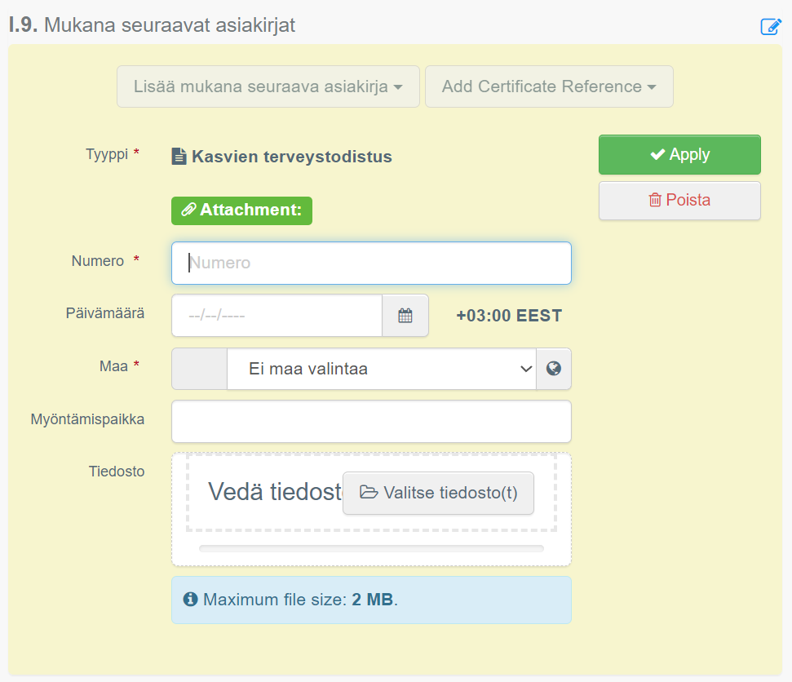
Task: Click the Numero input field
Action: (371, 263)
